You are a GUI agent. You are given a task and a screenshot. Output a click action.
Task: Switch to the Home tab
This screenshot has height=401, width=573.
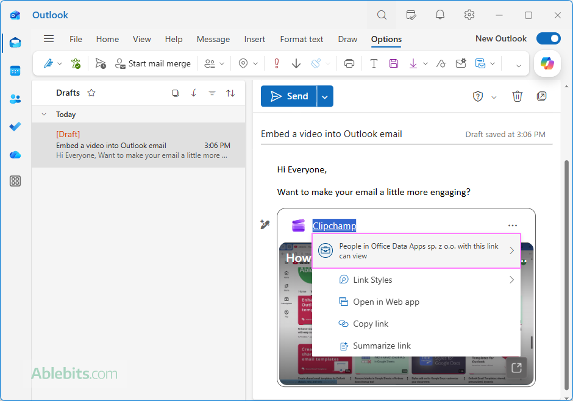click(x=107, y=39)
